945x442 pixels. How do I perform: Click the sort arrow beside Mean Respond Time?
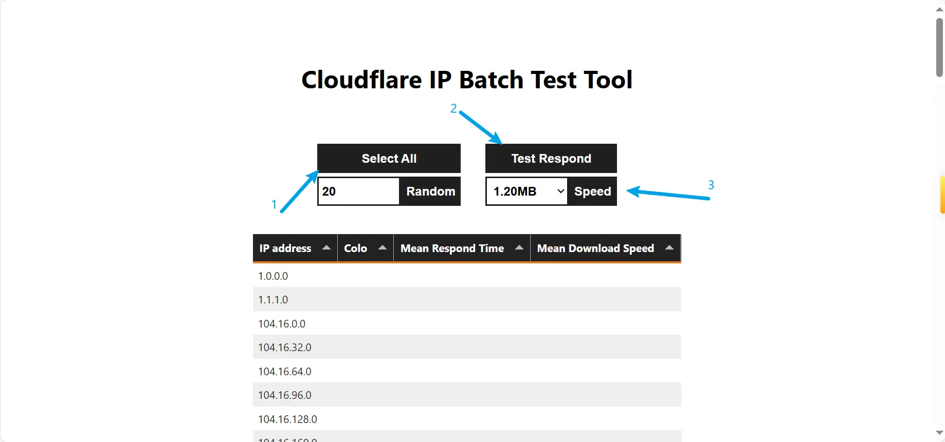click(x=519, y=247)
